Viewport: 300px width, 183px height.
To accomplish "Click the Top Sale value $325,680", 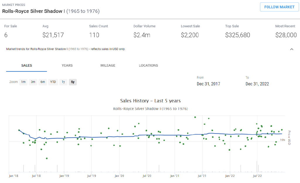I will (238, 35).
